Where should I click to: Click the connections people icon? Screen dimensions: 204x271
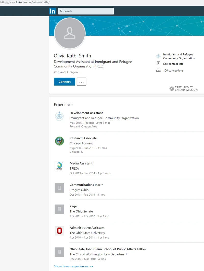pos(158,70)
